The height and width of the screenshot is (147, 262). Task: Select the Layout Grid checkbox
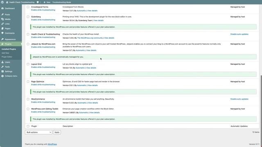point(28,64)
